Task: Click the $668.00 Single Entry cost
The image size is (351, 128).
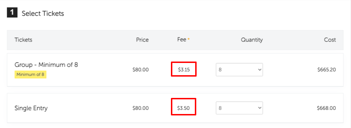Action: (x=326, y=108)
